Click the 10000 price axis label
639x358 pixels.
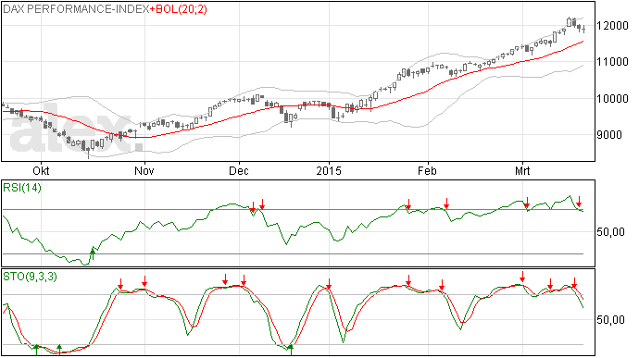pyautogui.click(x=612, y=99)
